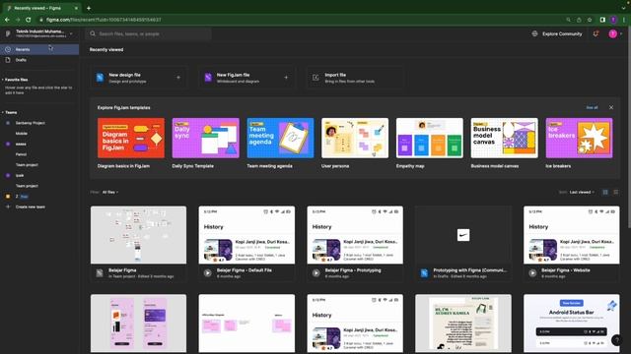Bookmark this page with the star icon
Image resolution: width=631 pixels, height=354 pixels.
[590, 20]
